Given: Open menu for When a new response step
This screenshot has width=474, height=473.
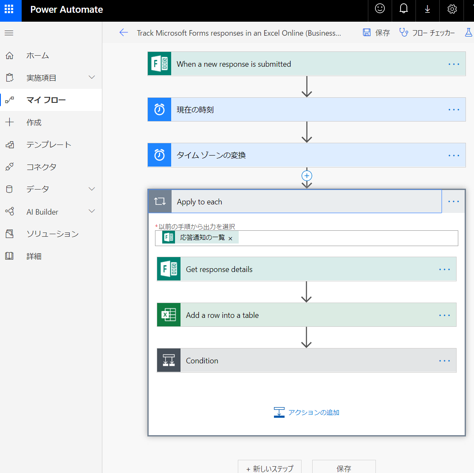Looking at the screenshot, I should tap(454, 64).
